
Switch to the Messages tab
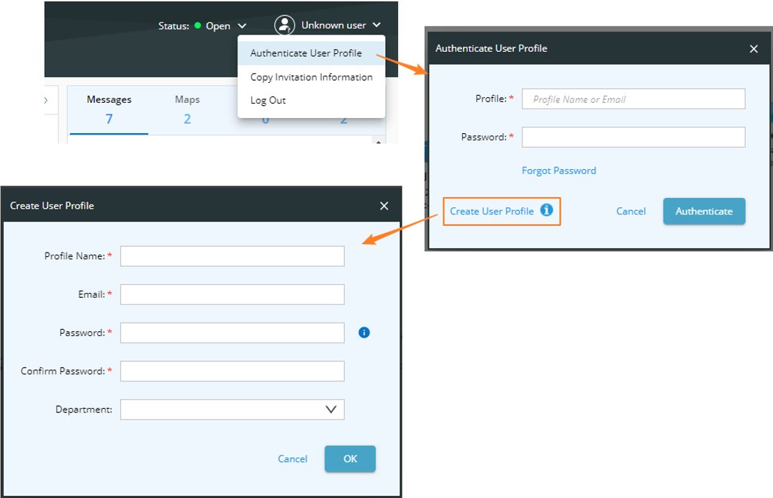pyautogui.click(x=108, y=99)
